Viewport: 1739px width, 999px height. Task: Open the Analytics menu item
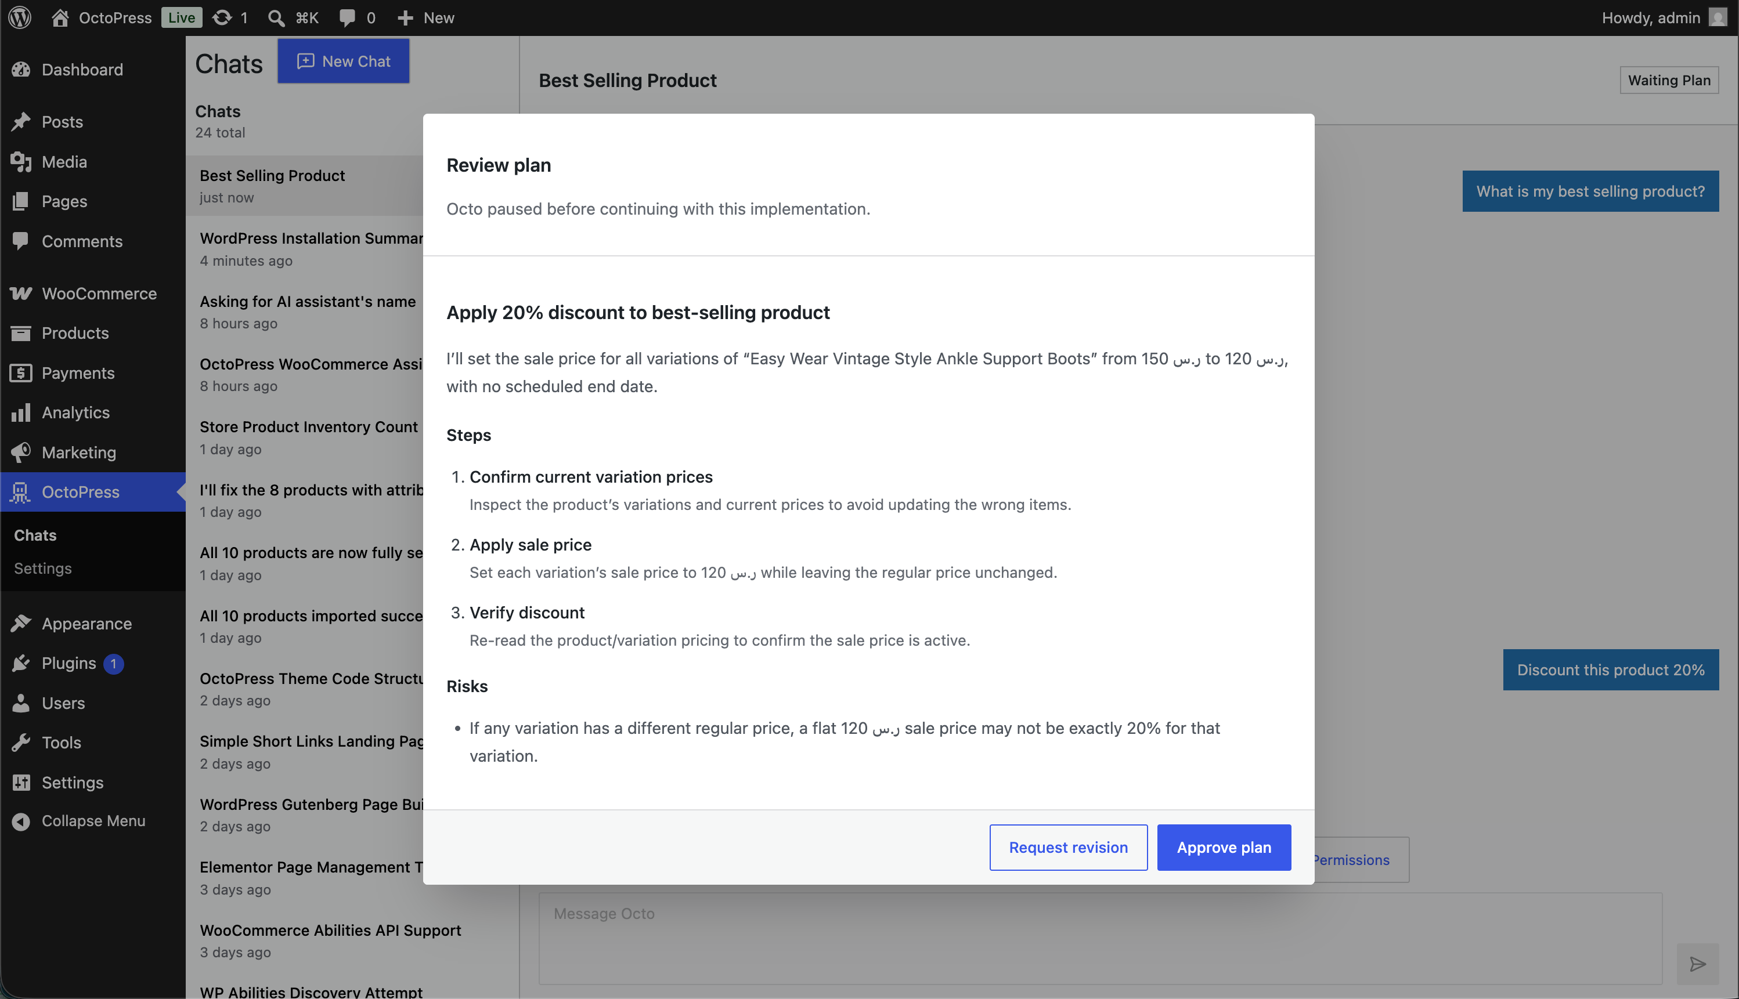[x=93, y=412]
